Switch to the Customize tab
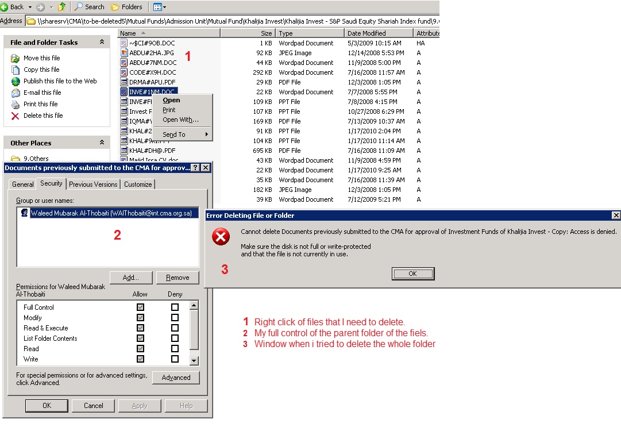 [138, 184]
